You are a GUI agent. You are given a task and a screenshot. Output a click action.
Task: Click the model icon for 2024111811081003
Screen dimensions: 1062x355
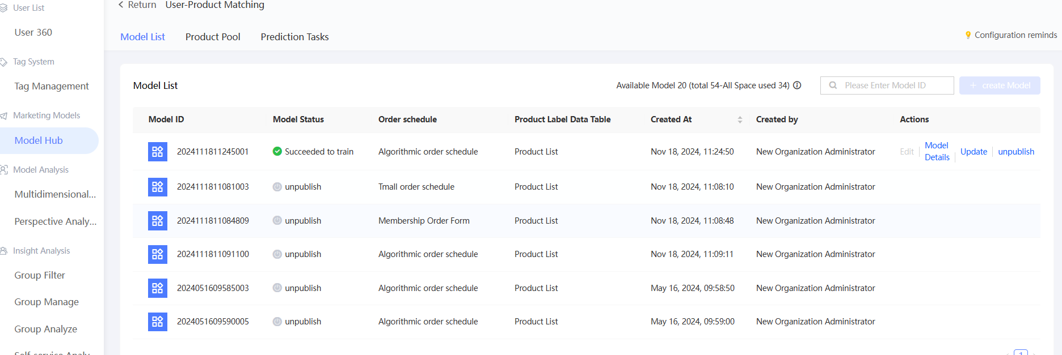pyautogui.click(x=158, y=187)
